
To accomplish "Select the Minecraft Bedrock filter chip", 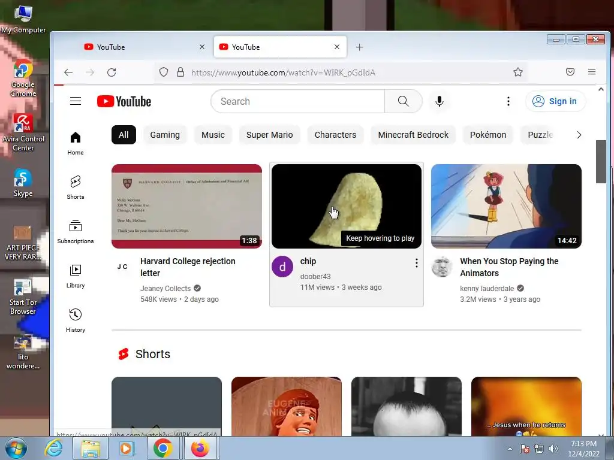I will coord(413,135).
